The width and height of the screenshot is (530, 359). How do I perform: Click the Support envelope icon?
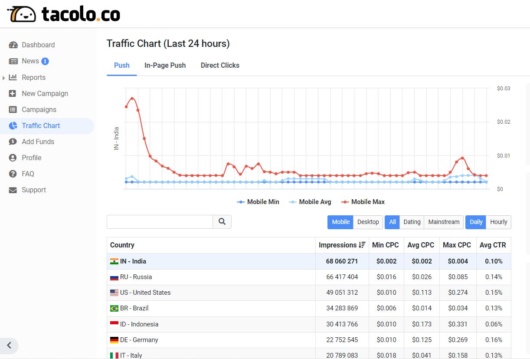[x=13, y=190]
